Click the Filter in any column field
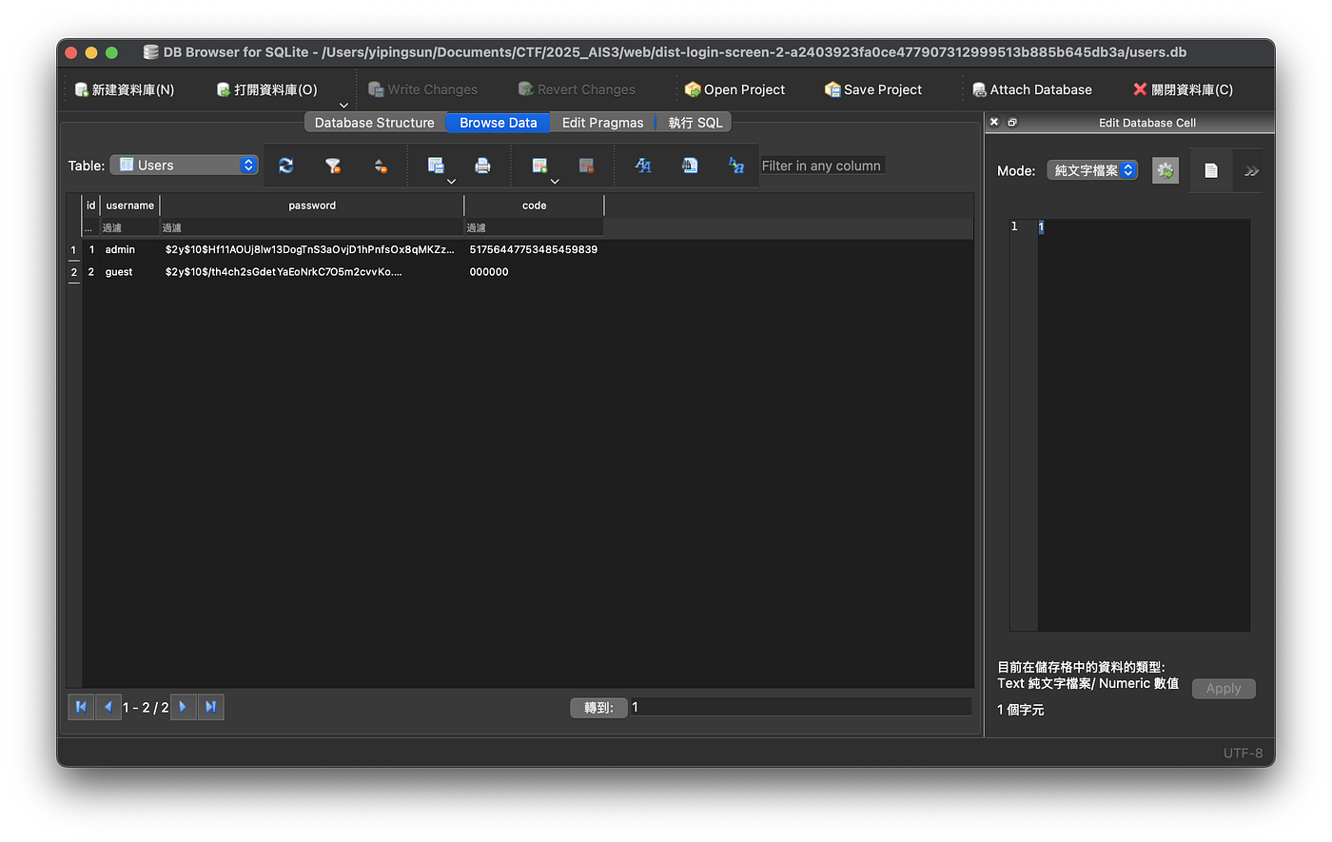1332x842 pixels. pyautogui.click(x=822, y=166)
